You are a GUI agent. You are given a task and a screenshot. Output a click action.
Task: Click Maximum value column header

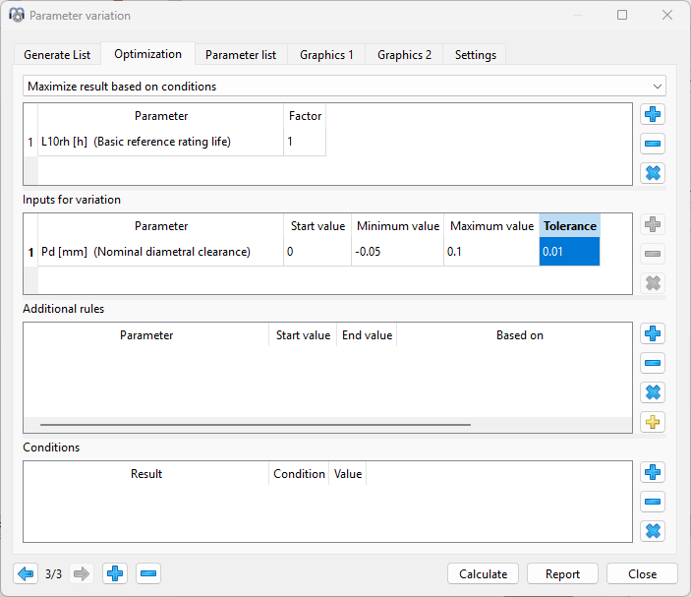(x=491, y=226)
